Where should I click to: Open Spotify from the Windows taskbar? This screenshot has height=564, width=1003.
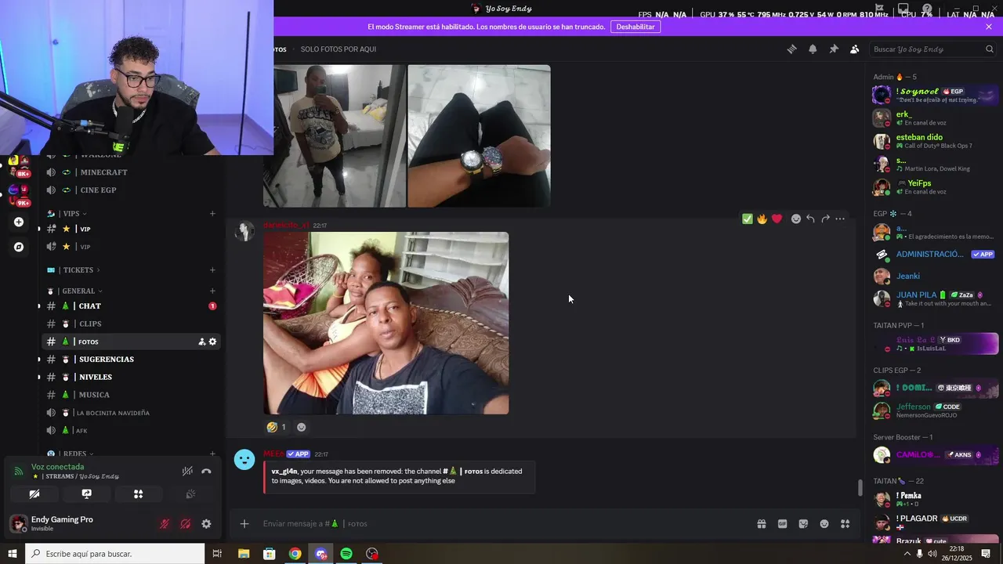click(x=346, y=554)
